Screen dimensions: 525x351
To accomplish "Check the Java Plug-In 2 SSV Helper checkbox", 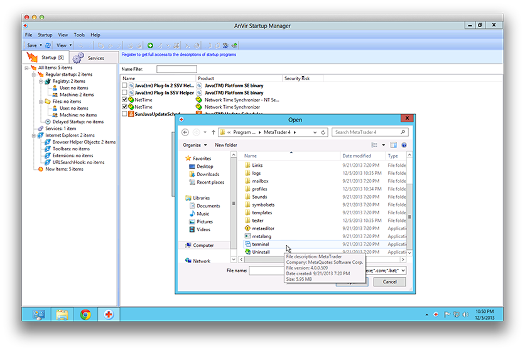I will click(x=124, y=85).
